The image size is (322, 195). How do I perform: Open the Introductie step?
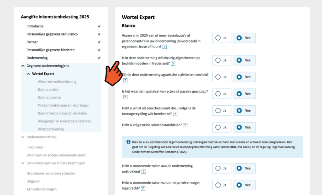(35, 26)
